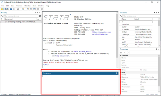161x96 pixels.
Task: Click the Break (X circle) toolbar icon
Action: point(42,9)
